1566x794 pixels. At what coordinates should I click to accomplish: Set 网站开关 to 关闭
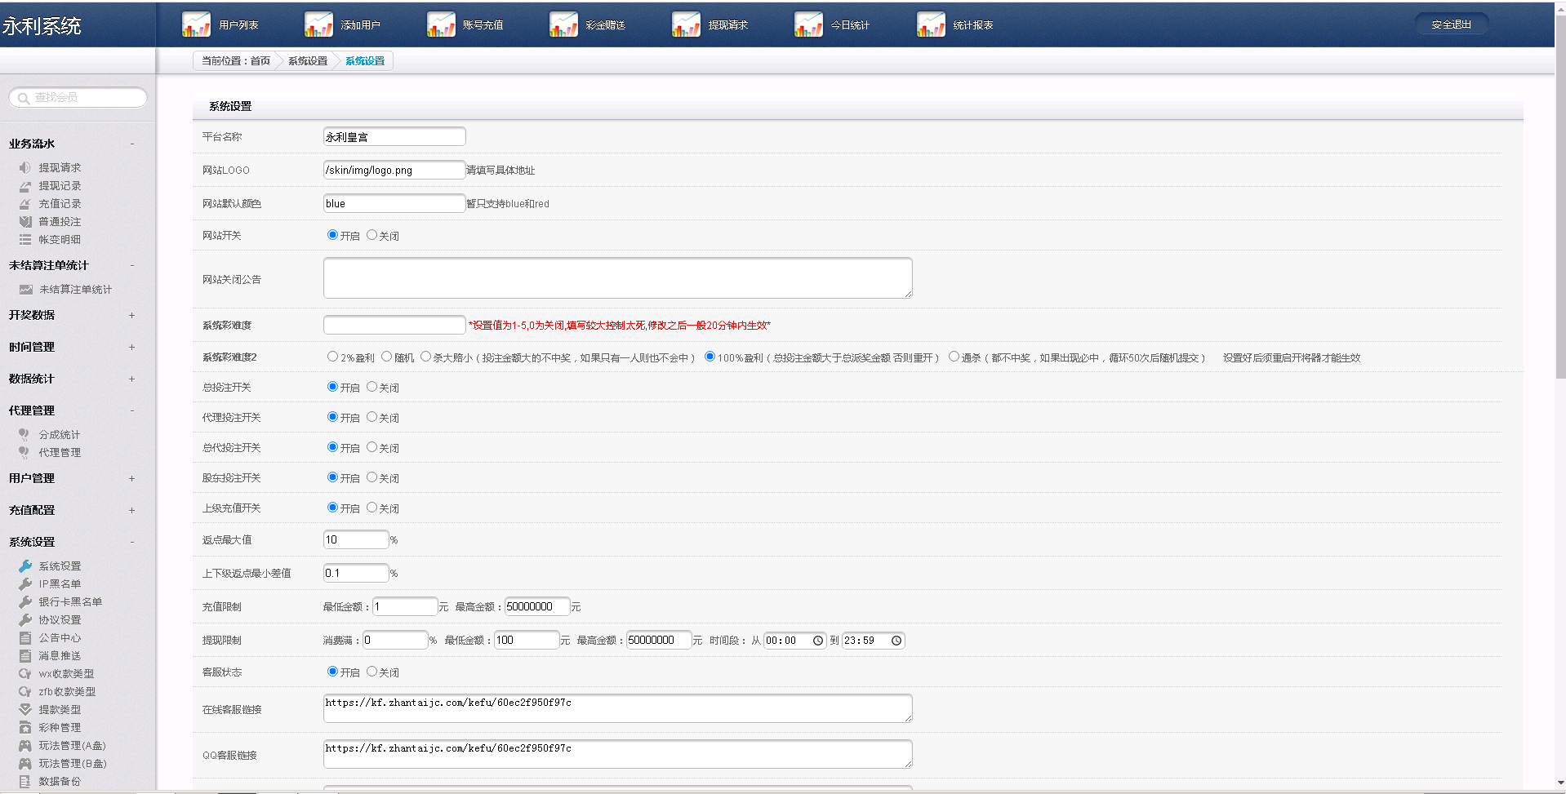pos(372,235)
